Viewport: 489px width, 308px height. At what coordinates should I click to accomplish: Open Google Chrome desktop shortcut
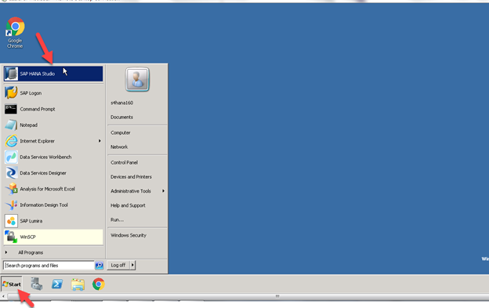pos(15,33)
